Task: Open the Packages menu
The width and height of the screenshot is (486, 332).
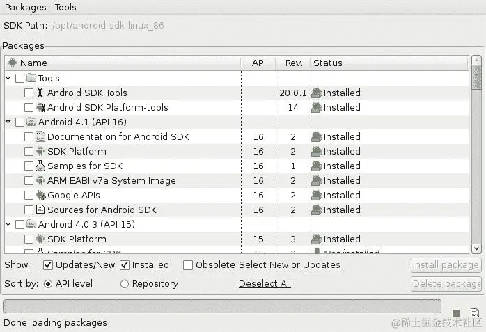Action: tap(25, 8)
